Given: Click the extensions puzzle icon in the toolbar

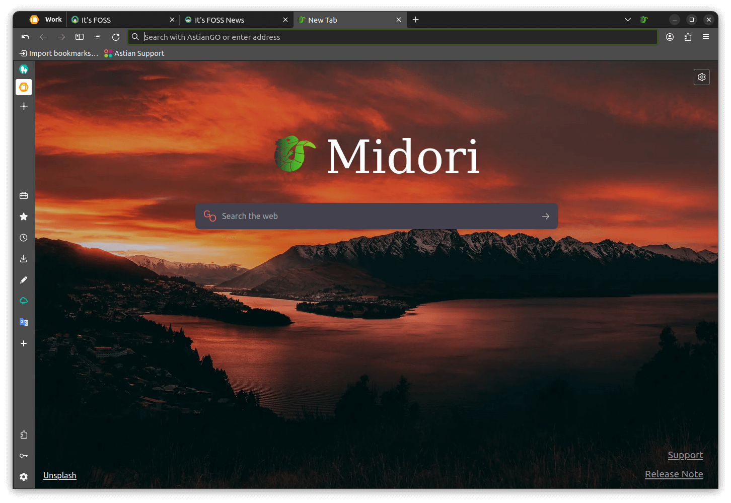Looking at the screenshot, I should click(688, 36).
